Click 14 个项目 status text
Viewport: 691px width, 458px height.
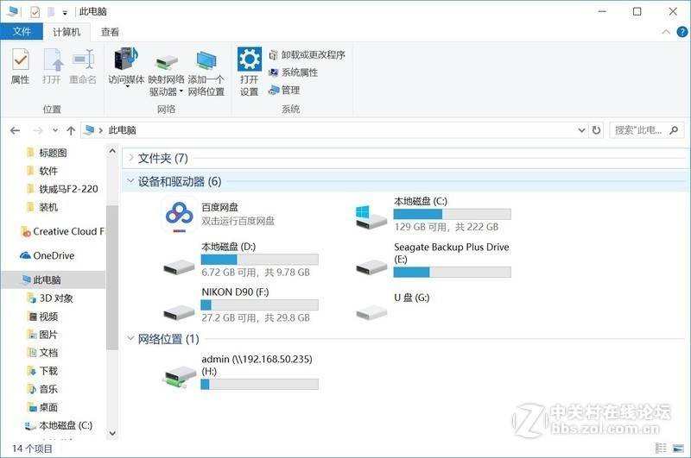pos(32,449)
